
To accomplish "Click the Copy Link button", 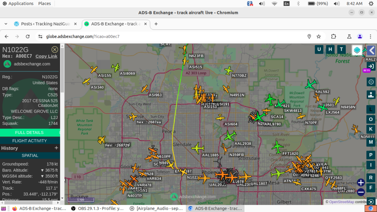I will click(x=46, y=56).
